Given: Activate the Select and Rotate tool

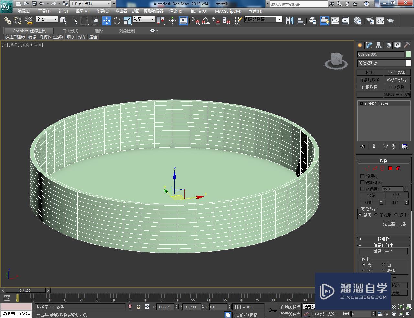Looking at the screenshot, I should [x=117, y=21].
